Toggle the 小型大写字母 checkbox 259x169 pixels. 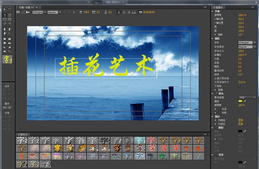(x=240, y=78)
